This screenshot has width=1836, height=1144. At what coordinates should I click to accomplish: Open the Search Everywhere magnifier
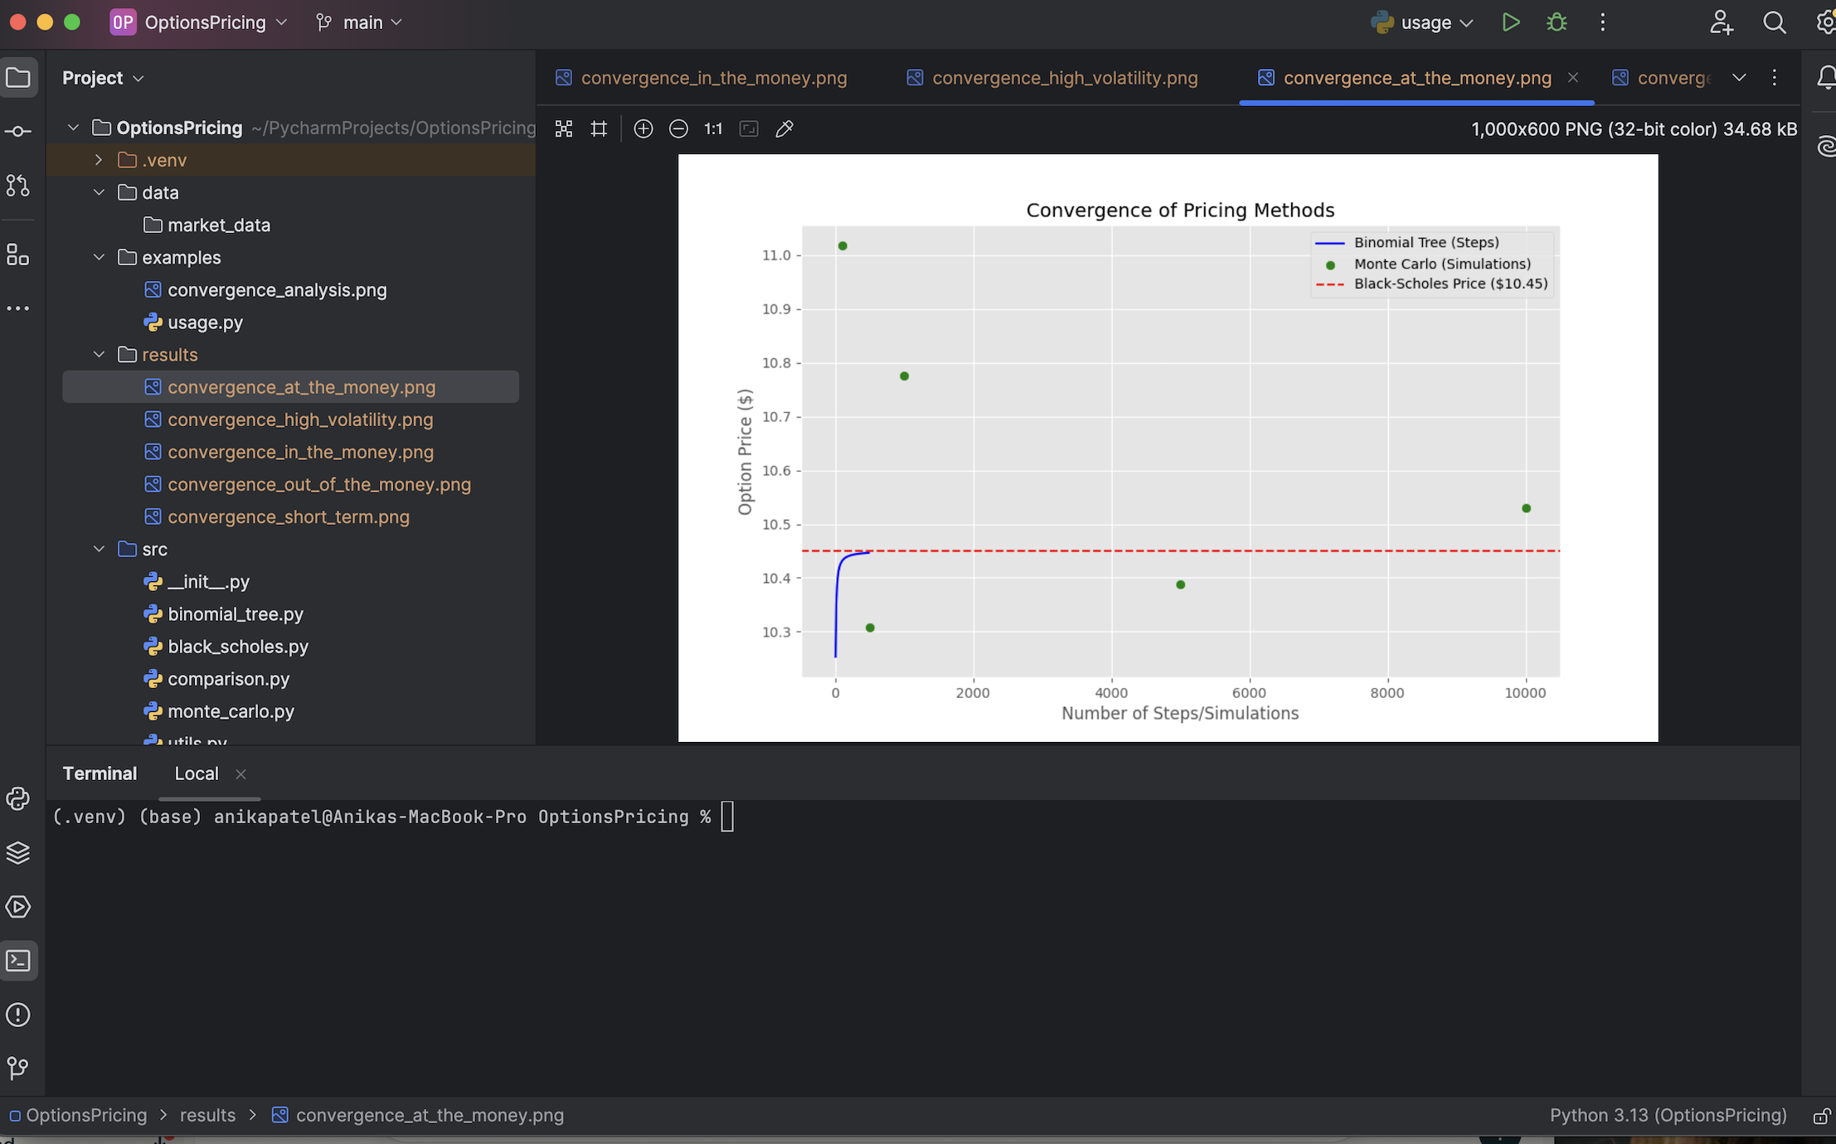[x=1774, y=22]
